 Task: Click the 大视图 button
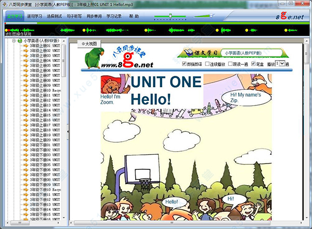(x=89, y=44)
